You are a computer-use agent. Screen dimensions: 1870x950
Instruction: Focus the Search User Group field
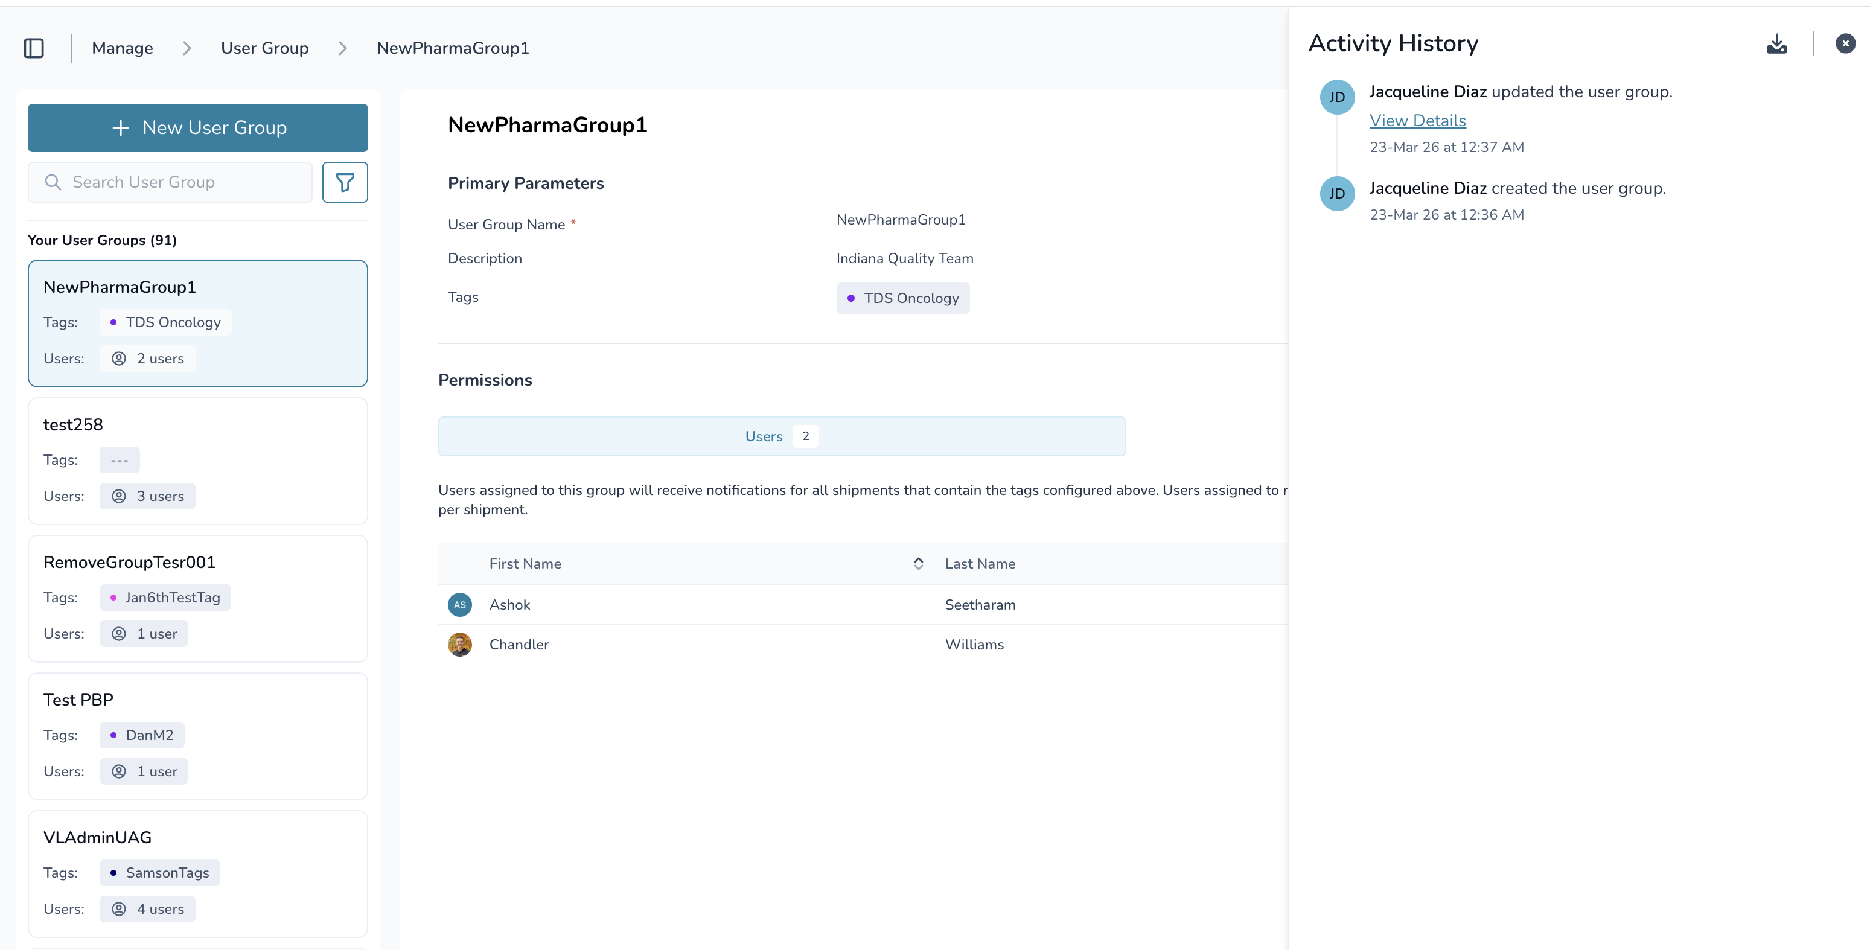pyautogui.click(x=170, y=182)
